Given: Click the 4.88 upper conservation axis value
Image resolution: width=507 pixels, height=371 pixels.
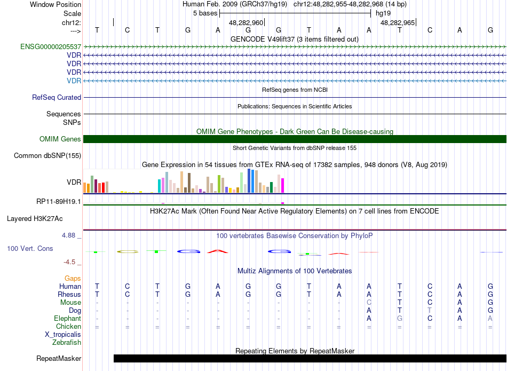Looking at the screenshot, I should 68,235.
